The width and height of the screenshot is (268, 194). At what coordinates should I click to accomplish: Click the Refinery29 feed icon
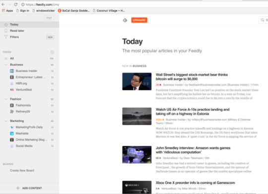12,111
